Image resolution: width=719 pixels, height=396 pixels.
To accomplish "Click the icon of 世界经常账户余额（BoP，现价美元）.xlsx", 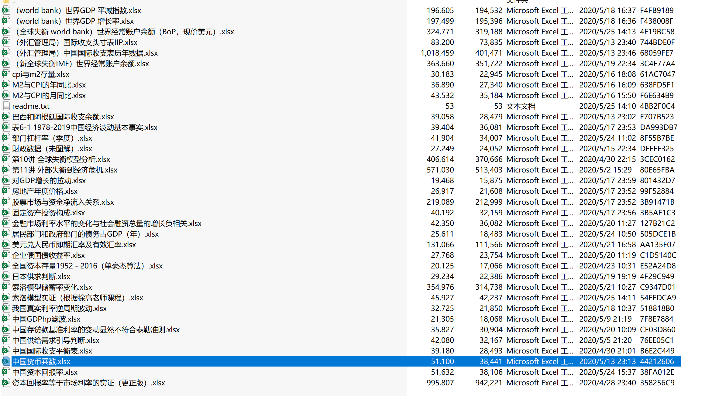I will [x=6, y=32].
